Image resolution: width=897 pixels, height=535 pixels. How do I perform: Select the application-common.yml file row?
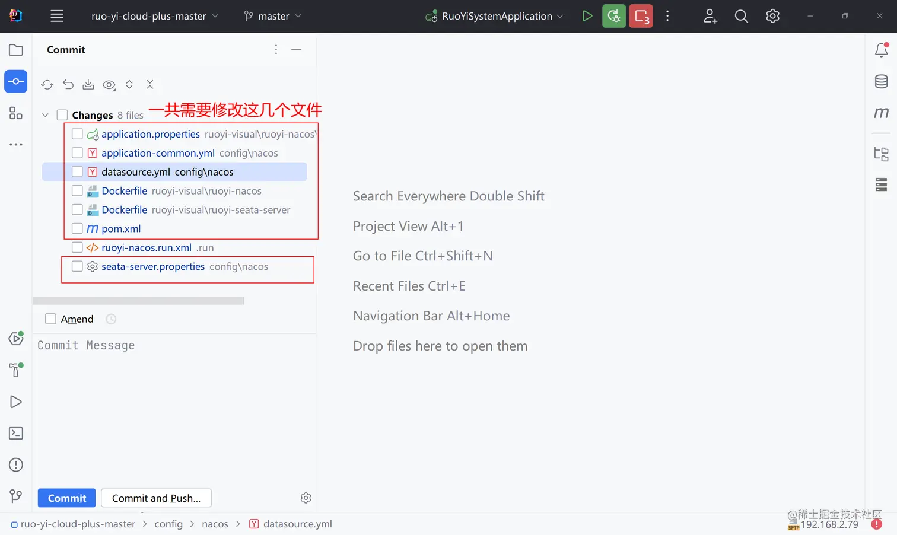tap(174, 153)
